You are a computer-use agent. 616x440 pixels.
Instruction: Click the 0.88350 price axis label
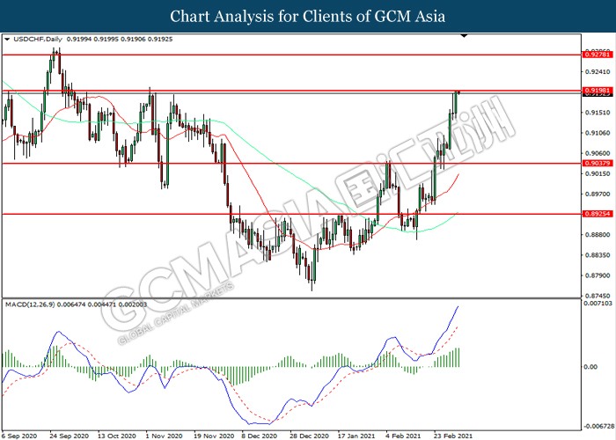(598, 255)
